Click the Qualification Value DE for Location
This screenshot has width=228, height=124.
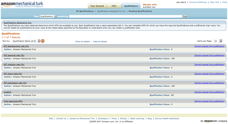click(x=172, y=95)
